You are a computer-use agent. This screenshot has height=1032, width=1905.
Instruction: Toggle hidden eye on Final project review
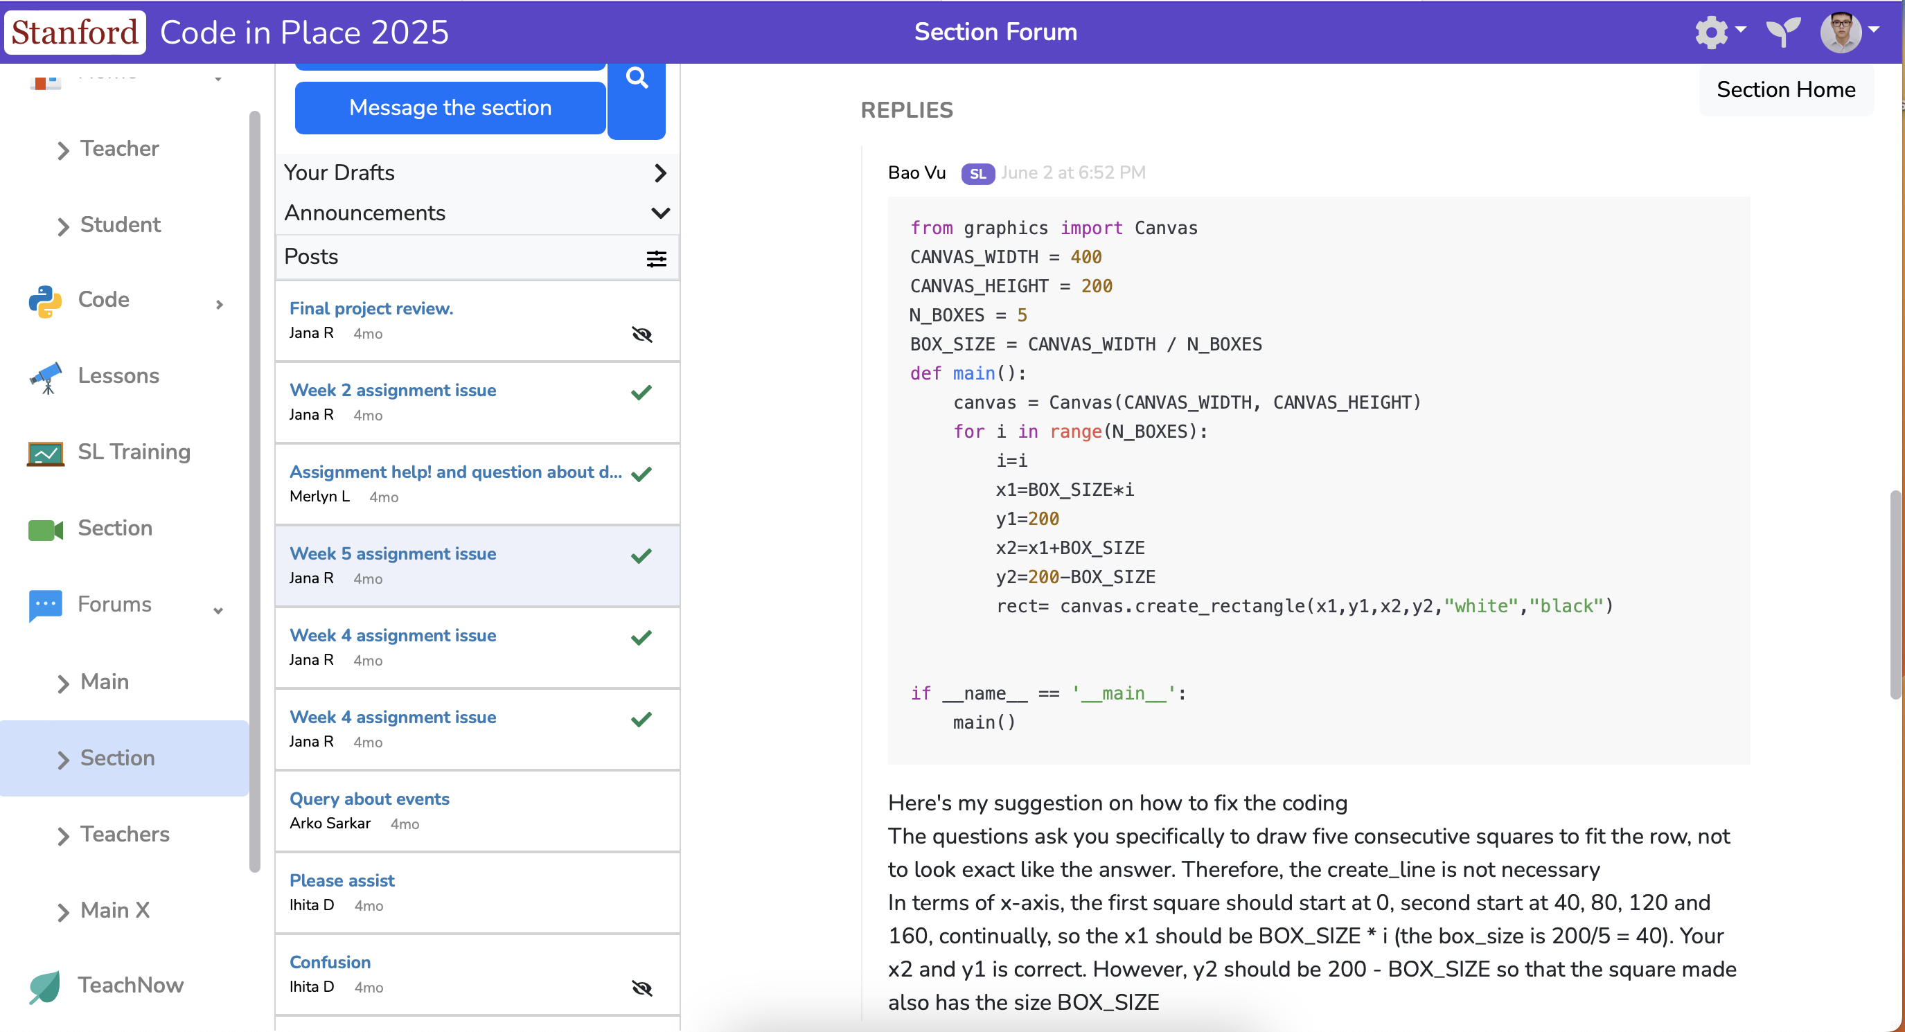642,334
